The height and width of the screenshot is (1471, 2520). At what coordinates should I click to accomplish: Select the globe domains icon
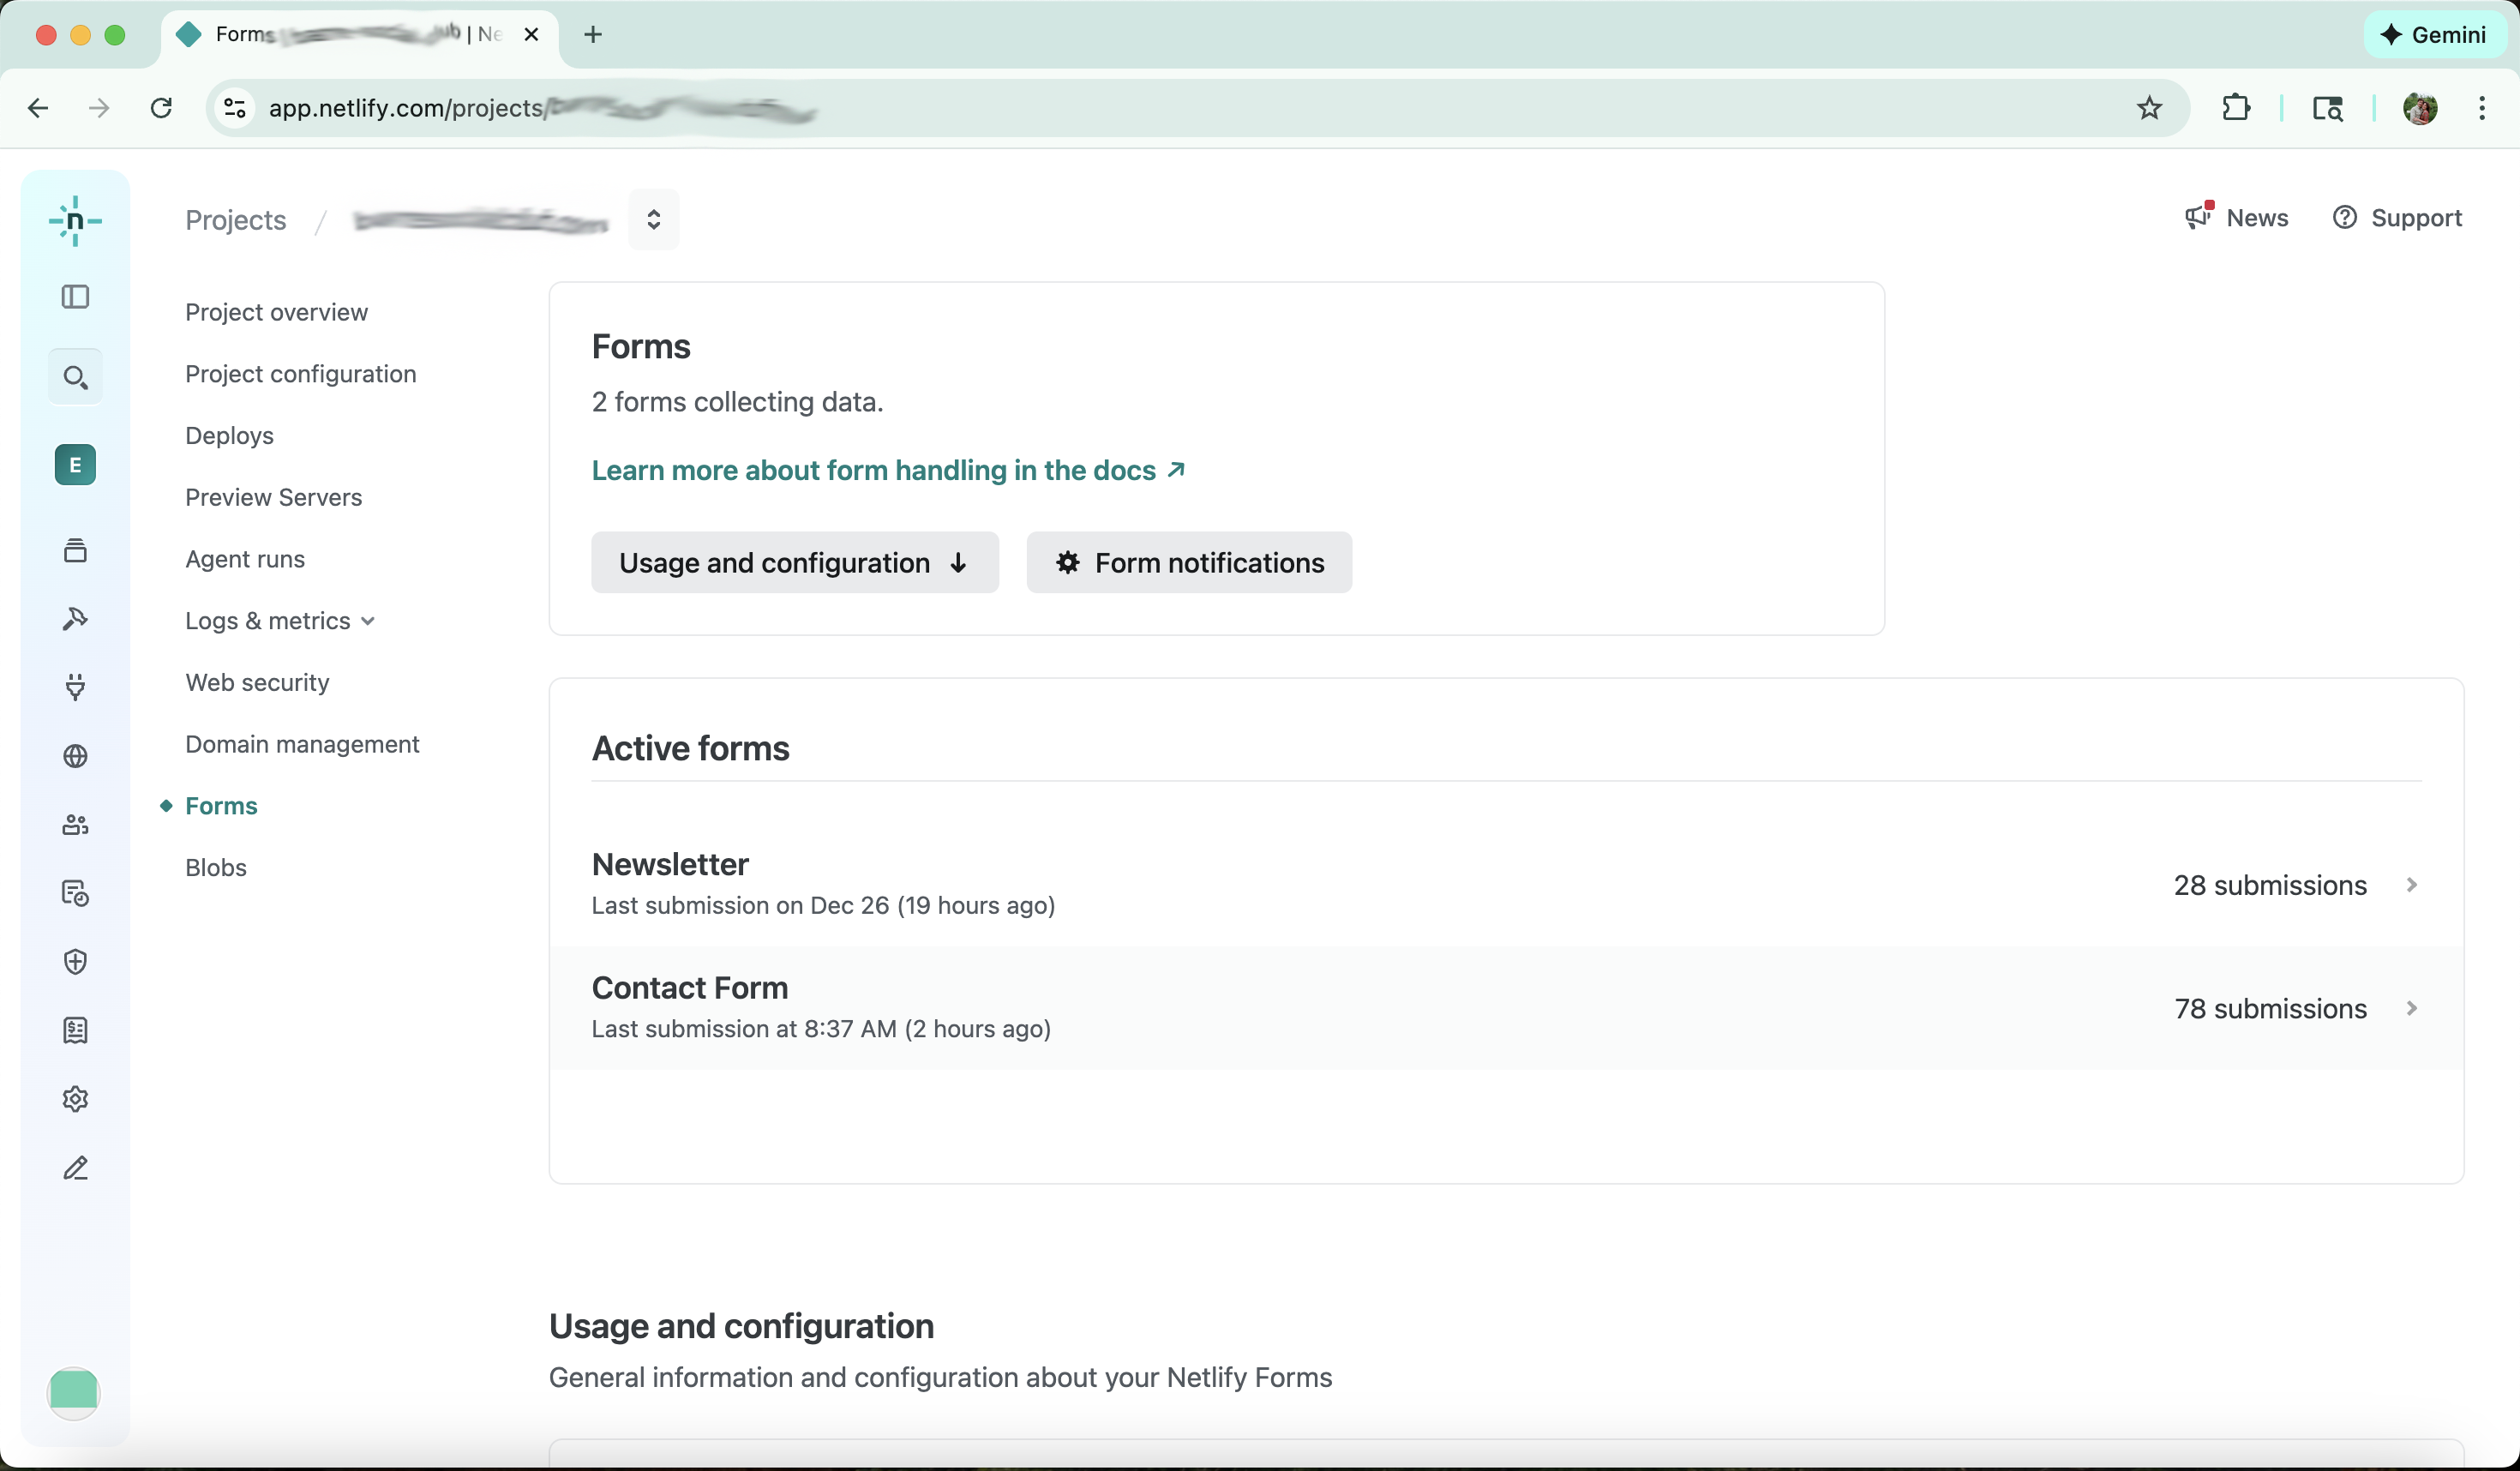pos(76,757)
